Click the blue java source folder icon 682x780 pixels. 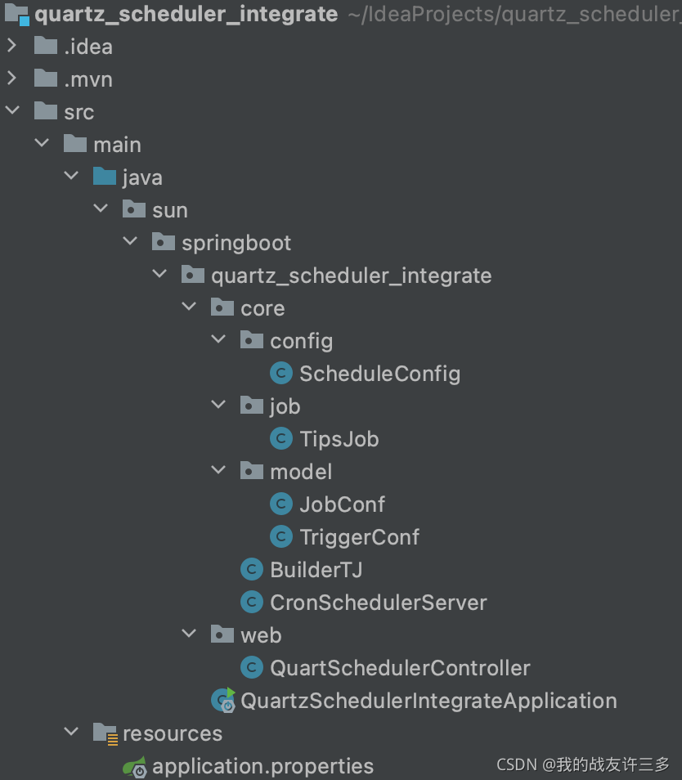(x=105, y=177)
